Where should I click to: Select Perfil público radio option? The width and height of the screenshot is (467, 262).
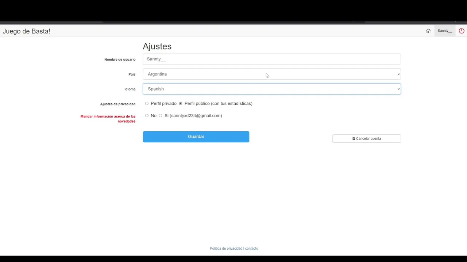181,104
